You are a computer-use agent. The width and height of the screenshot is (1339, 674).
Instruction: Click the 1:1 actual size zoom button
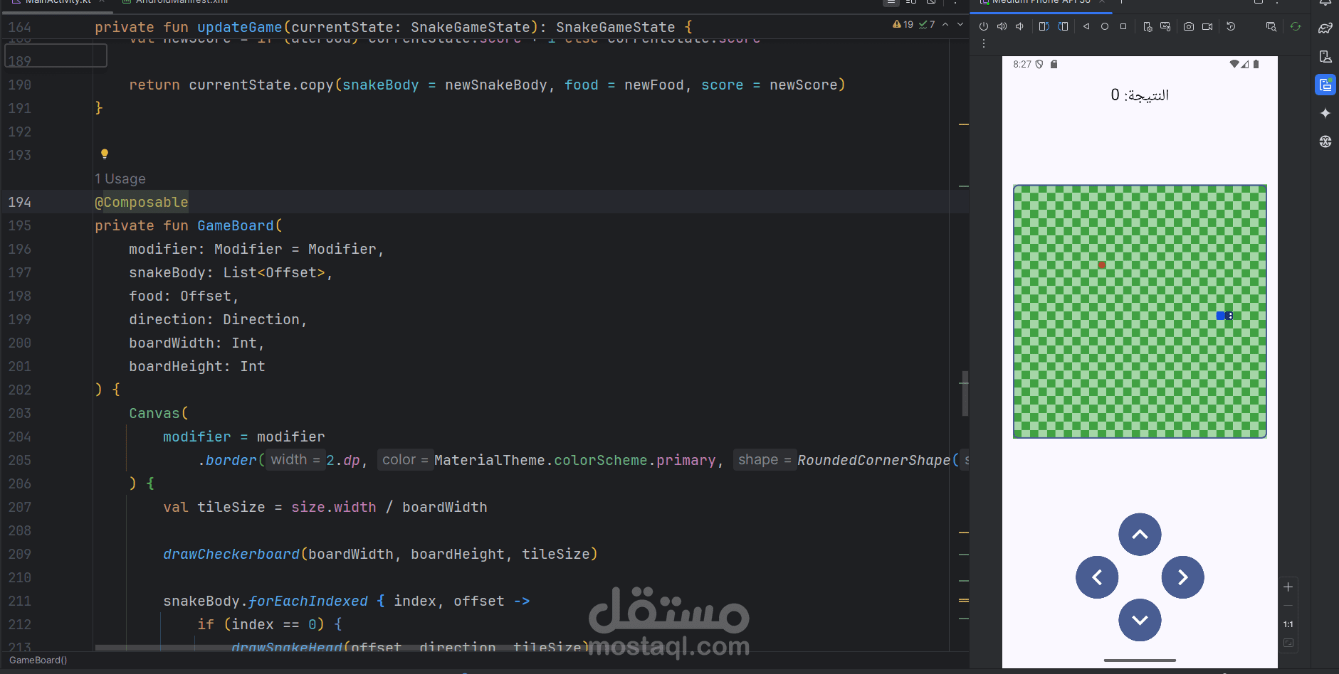[x=1288, y=624]
